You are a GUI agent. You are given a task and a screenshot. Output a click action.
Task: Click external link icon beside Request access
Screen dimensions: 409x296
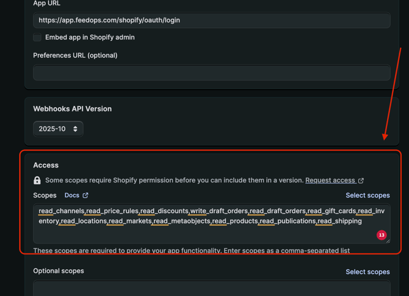(x=361, y=180)
